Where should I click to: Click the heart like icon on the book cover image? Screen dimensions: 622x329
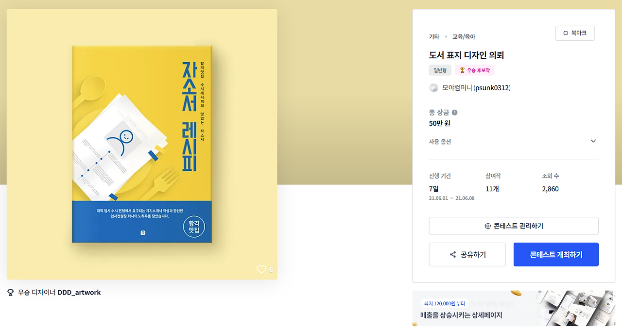tap(261, 269)
